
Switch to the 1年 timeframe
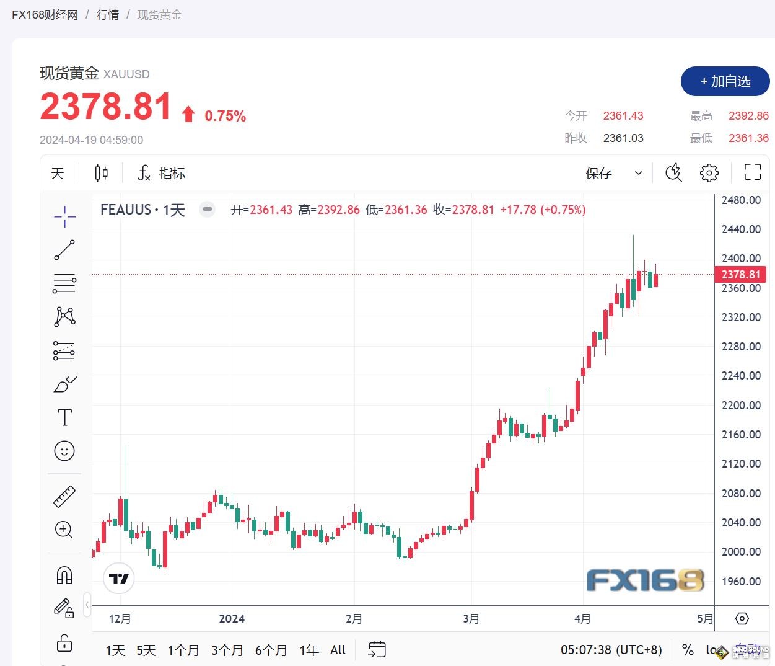tap(309, 650)
